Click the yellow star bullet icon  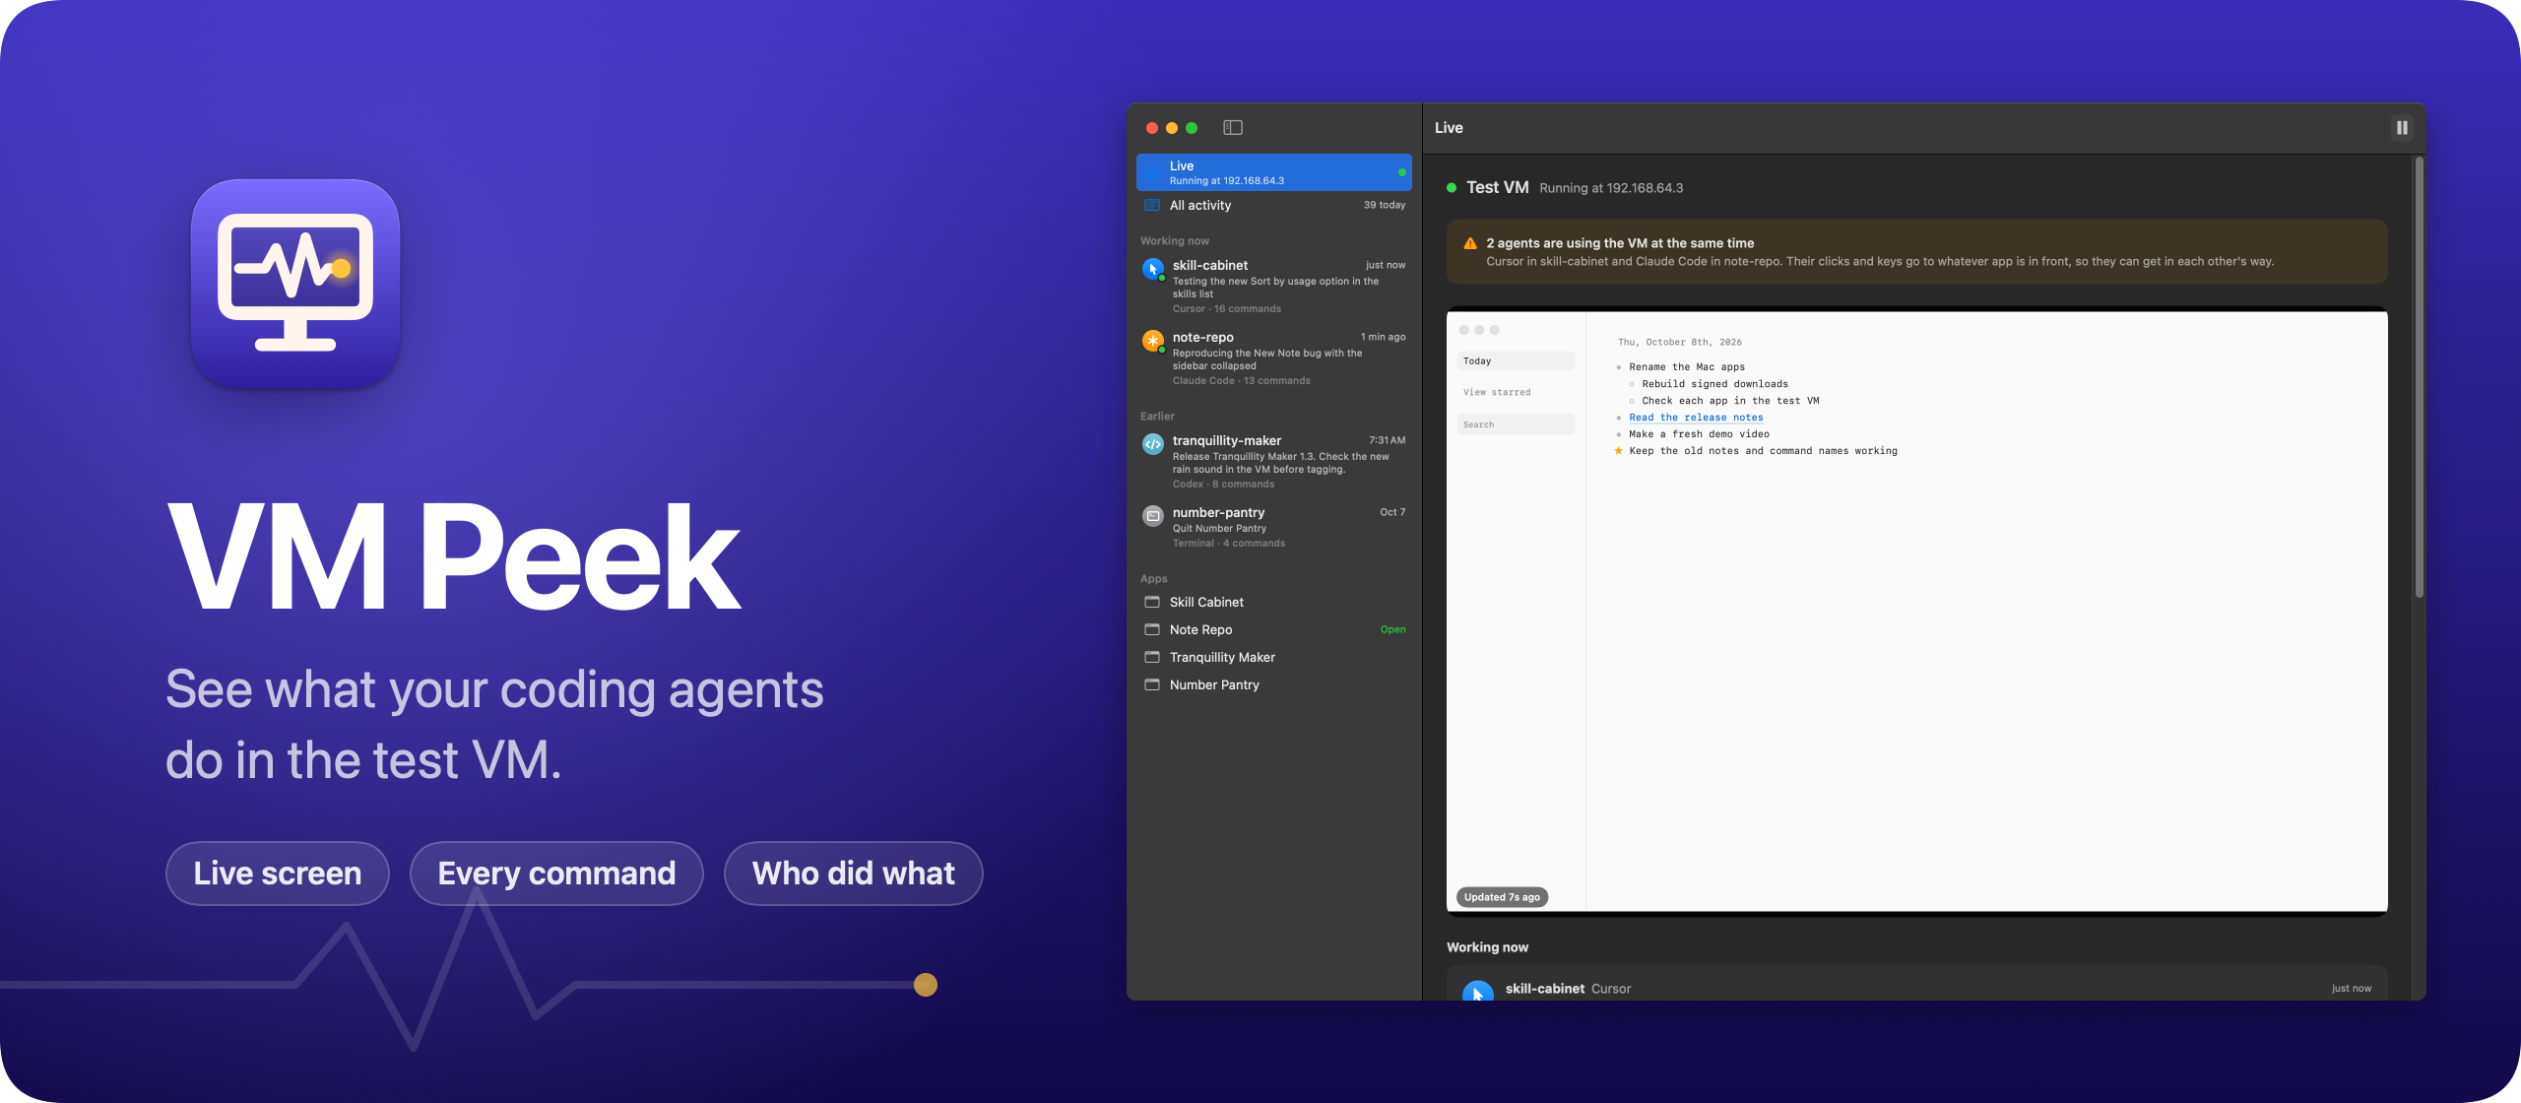coord(1618,451)
